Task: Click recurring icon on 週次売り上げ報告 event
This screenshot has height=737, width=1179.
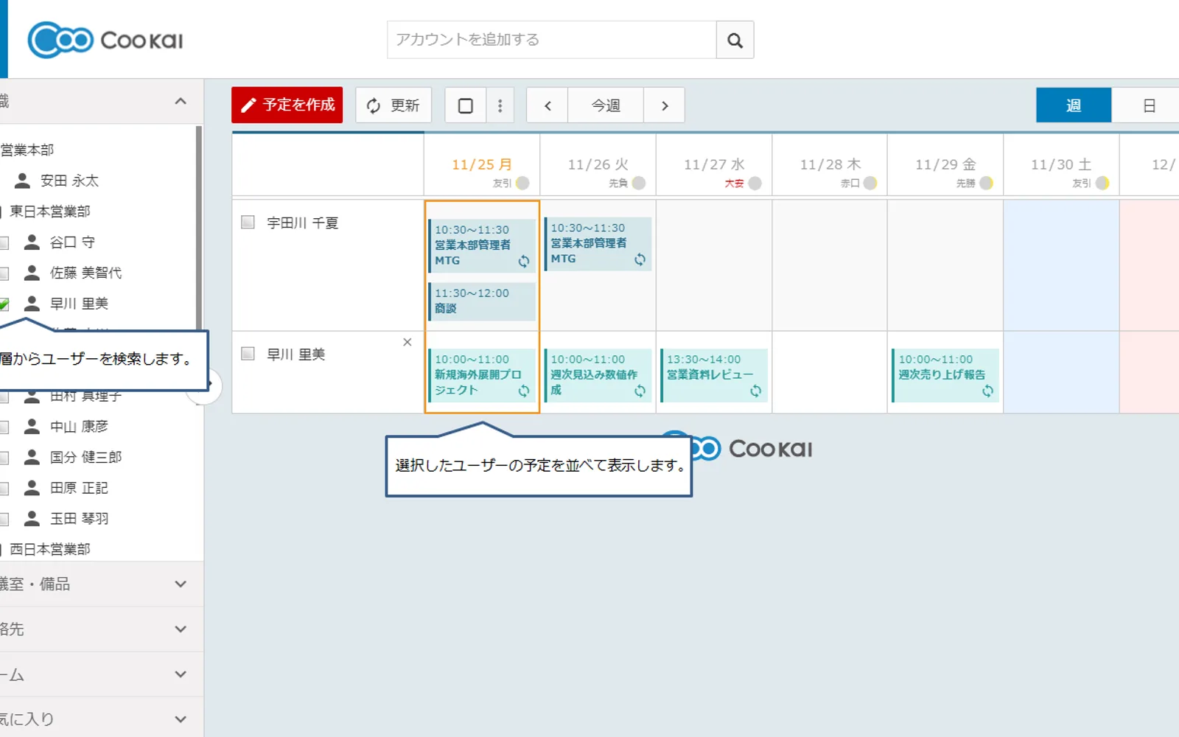Action: [987, 391]
